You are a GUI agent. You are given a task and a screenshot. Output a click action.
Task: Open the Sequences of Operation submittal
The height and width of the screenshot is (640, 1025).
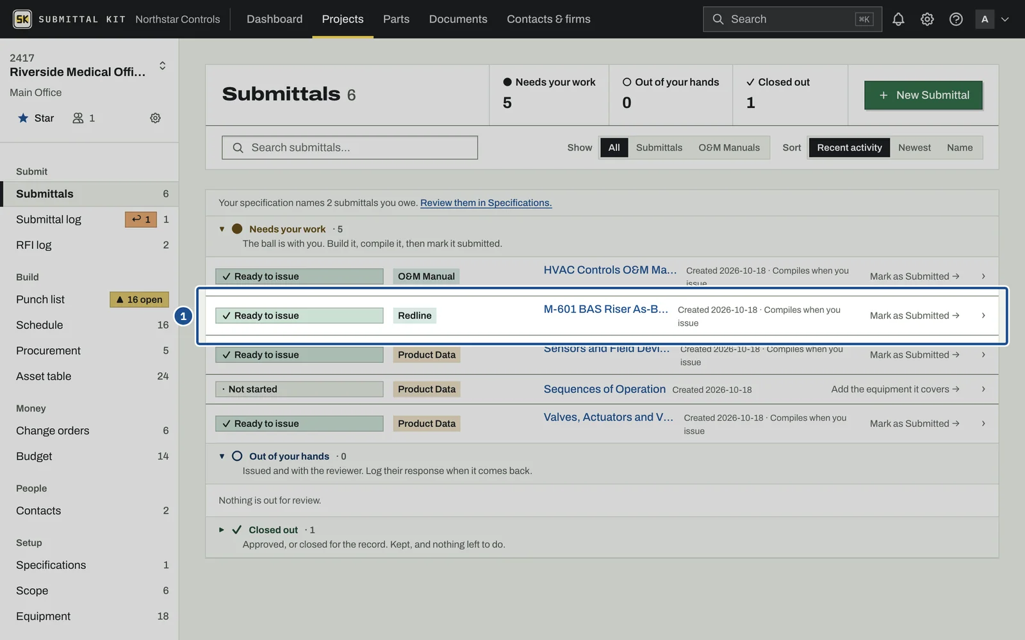[x=604, y=389]
